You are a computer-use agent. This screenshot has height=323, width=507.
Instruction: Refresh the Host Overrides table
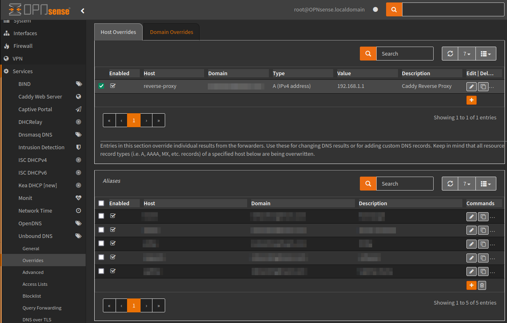coord(450,54)
